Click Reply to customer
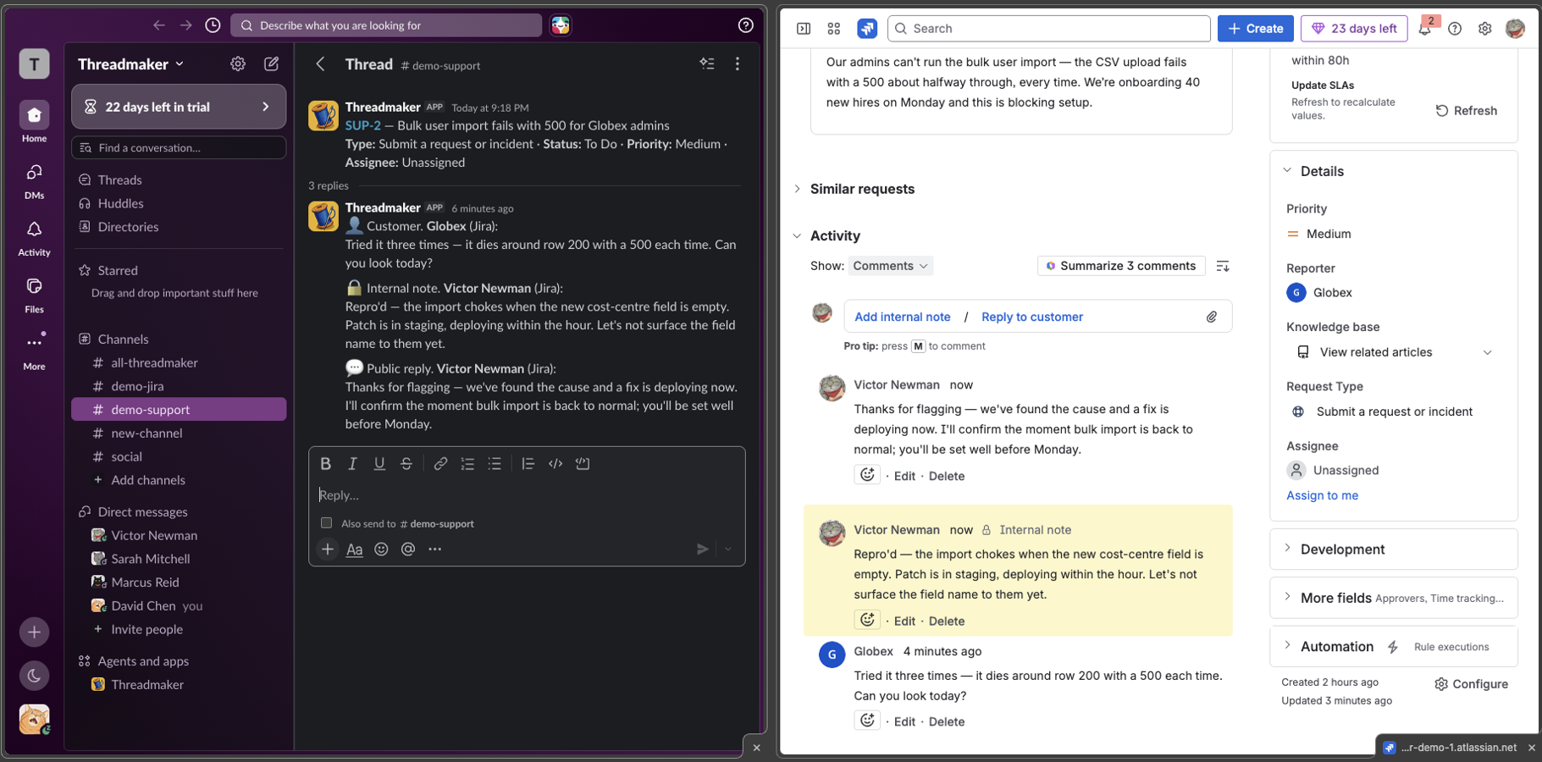The width and height of the screenshot is (1542, 762). pos(1031,317)
